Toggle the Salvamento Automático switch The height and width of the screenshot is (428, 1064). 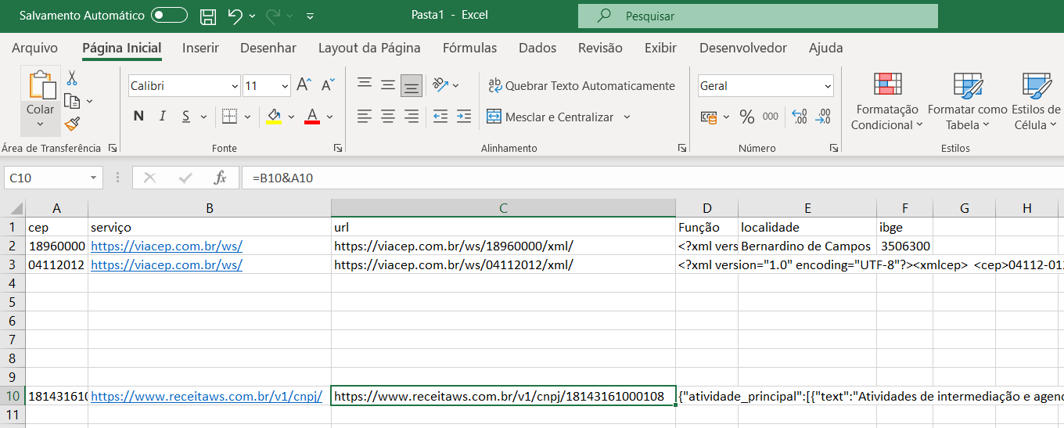(169, 15)
